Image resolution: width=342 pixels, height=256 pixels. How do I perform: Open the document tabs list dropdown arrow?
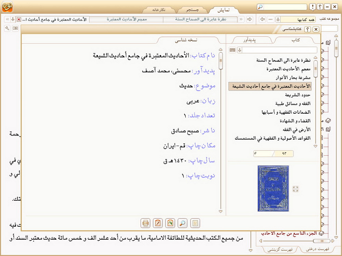[x=13, y=19]
